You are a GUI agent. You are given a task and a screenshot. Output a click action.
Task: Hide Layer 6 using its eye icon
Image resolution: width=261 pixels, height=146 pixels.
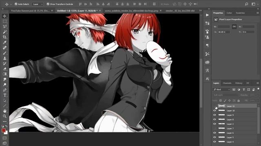click(x=215, y=133)
